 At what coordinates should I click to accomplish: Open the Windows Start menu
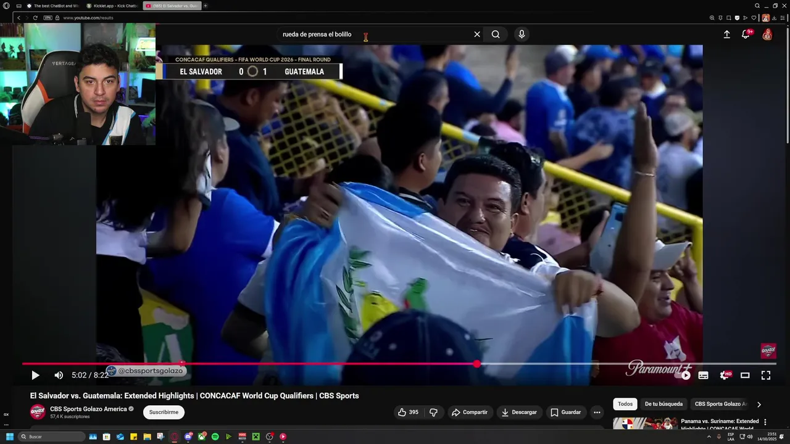click(x=10, y=437)
